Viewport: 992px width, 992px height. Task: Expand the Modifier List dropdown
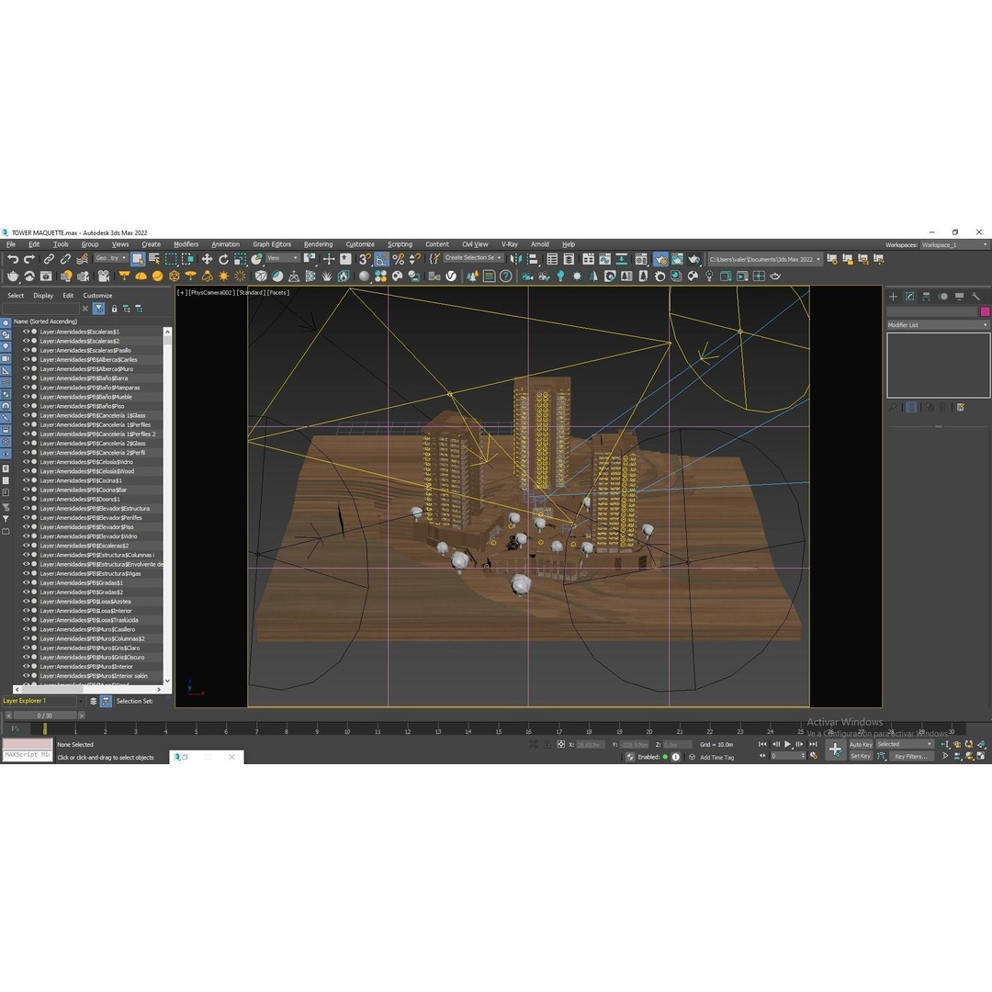pos(938,325)
